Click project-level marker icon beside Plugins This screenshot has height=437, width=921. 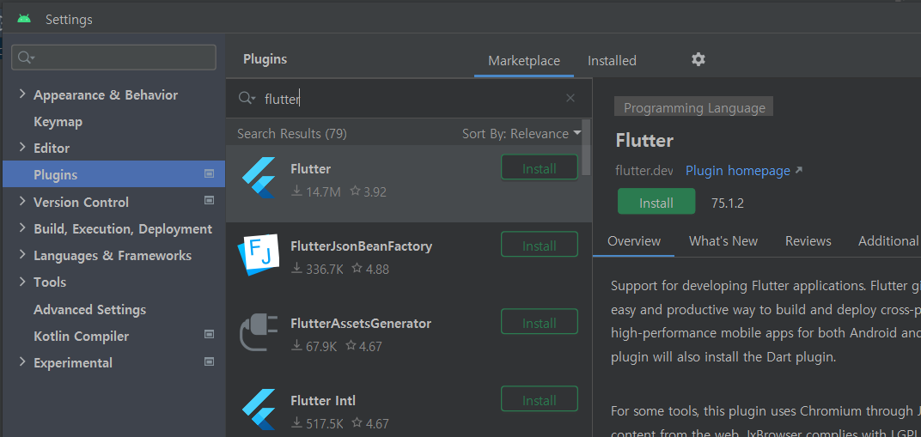(x=209, y=174)
